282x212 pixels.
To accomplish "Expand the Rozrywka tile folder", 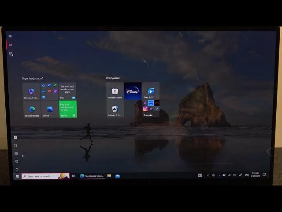I will pyautogui.click(x=151, y=109).
